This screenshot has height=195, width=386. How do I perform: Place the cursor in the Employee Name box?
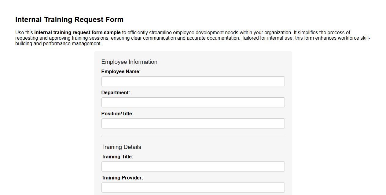(193, 81)
